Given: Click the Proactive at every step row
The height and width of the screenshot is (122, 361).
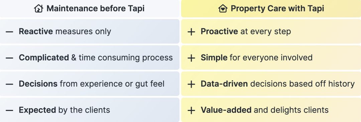Looking at the screenshot, I should (x=271, y=31).
